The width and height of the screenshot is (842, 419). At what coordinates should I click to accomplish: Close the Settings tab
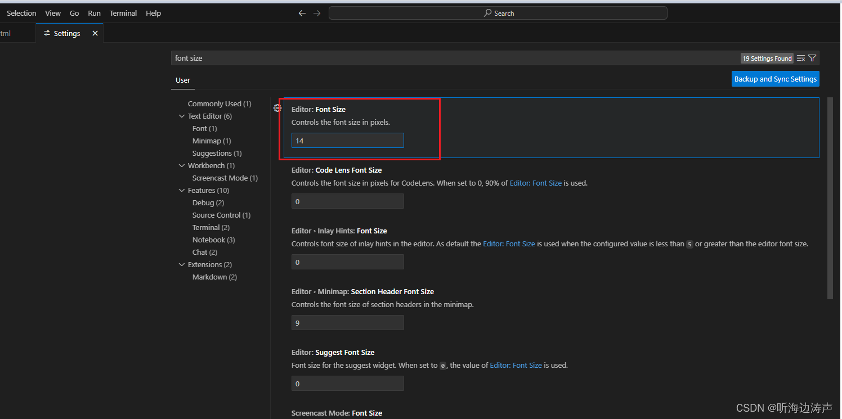tap(95, 33)
